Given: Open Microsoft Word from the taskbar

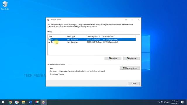Looking at the screenshot, I should point(30,102).
